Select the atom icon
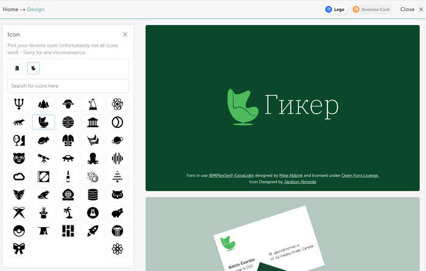Viewport: 426px width, 271px height. (117, 104)
